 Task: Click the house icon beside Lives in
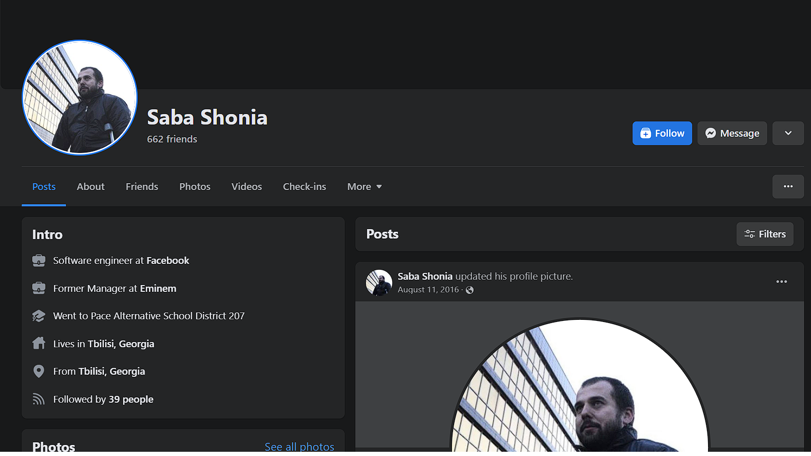pos(39,344)
